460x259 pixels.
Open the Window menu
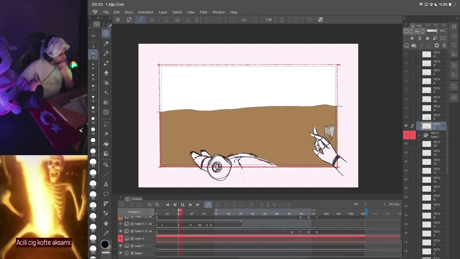tap(218, 12)
